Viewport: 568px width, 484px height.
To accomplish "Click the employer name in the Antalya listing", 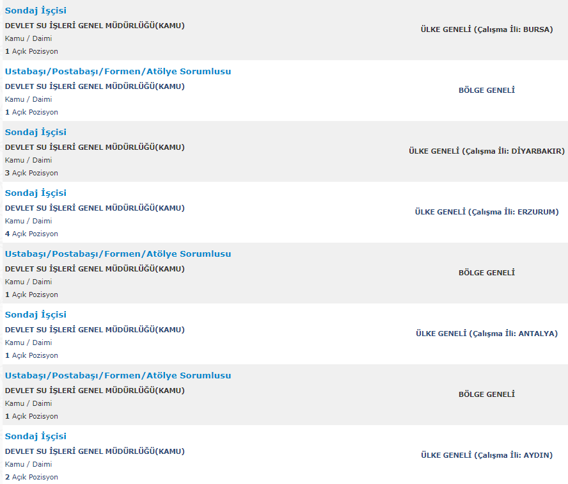I will coord(95,330).
